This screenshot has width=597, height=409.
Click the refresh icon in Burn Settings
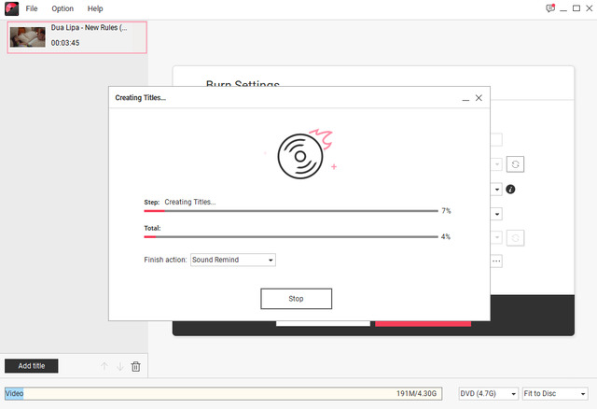(x=516, y=164)
